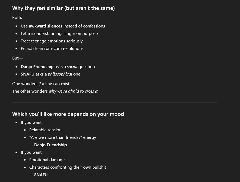
Task: Click the italic phrase "why we're afraid to cross it"
Action: 73,91
